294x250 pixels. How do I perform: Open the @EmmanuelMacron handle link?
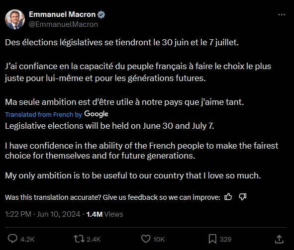63,24
